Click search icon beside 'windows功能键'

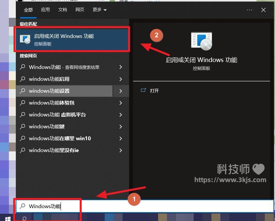22,126
